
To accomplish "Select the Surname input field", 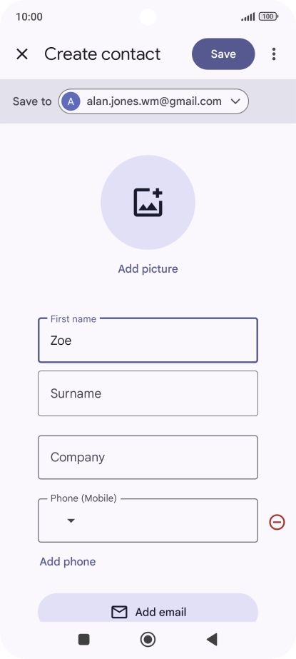I will pyautogui.click(x=148, y=393).
